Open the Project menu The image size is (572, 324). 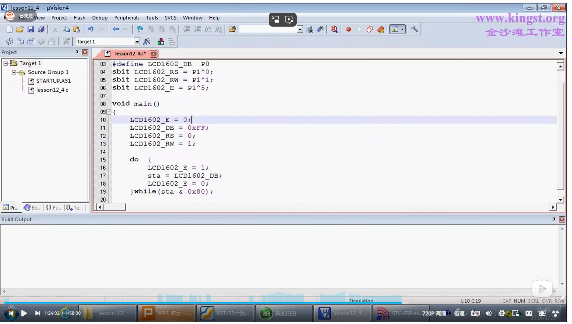click(x=59, y=18)
